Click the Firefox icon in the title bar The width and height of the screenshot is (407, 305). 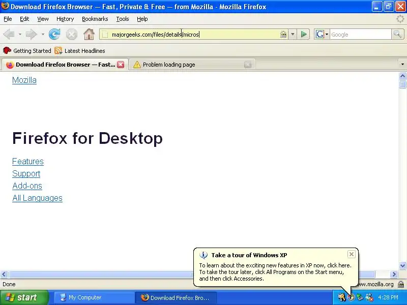click(5, 6)
